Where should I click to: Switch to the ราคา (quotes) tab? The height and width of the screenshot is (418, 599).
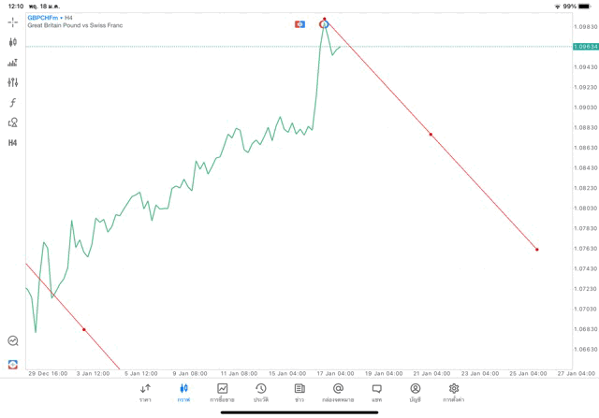(x=145, y=393)
